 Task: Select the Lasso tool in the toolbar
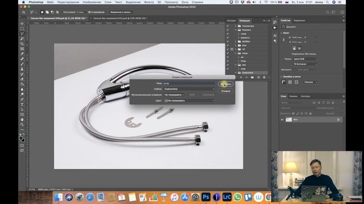click(22, 34)
